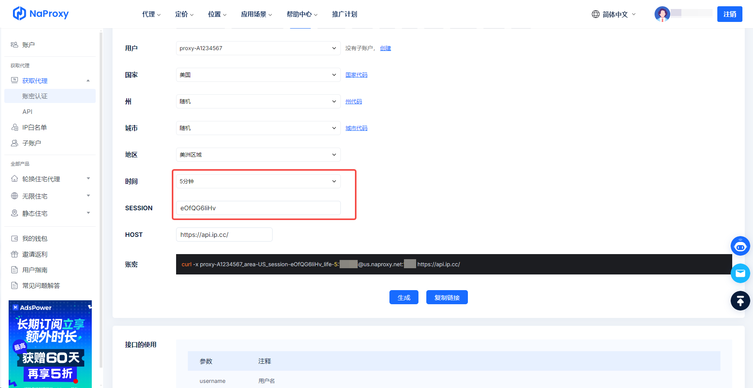The image size is (753, 388).
Task: Open the 帮助中心 top menu
Action: (x=302, y=14)
